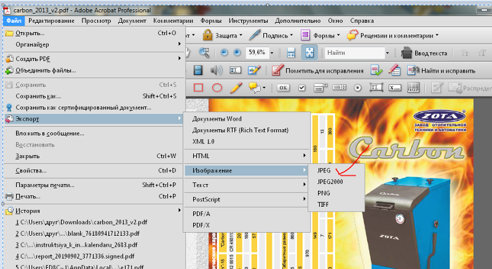Open the zoom percentage dropdown arrow
Viewport: 492px width, 269px height.
pos(272,53)
